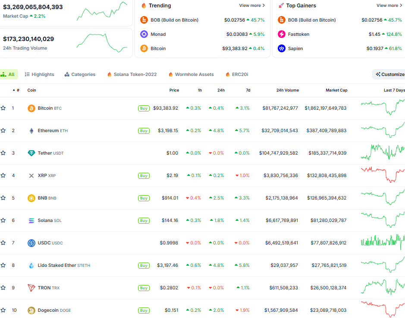Toggle favorite star for Dogecoin
The height and width of the screenshot is (320, 405).
tap(3, 310)
